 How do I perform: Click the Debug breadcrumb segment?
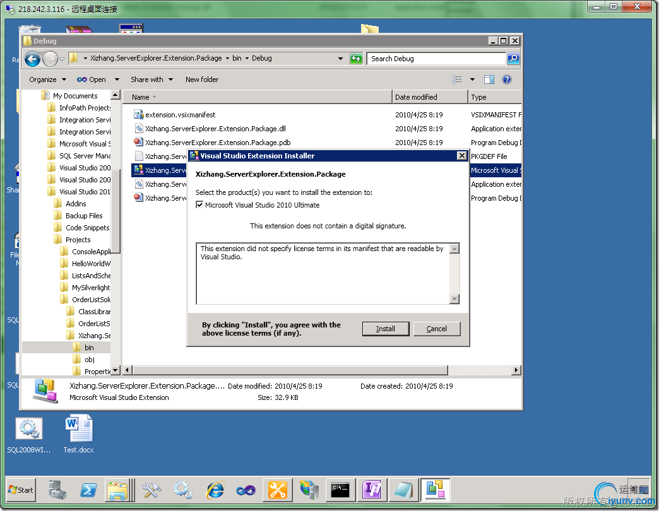pos(262,59)
